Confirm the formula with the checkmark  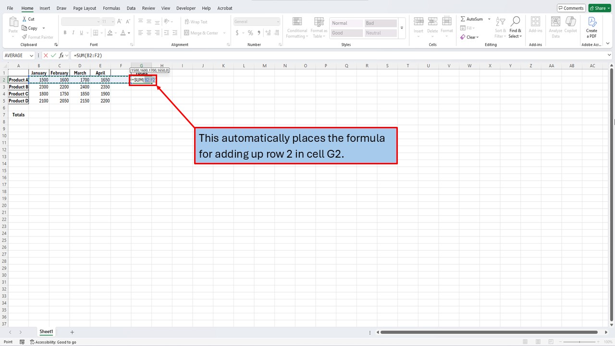point(53,55)
